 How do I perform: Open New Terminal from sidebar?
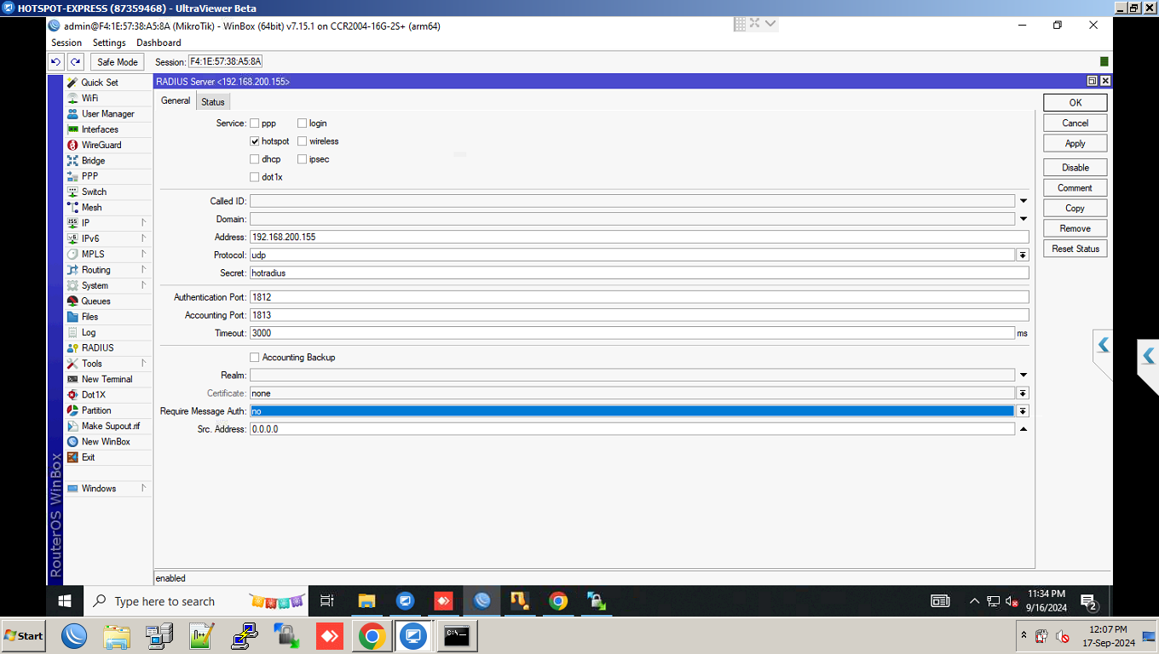coord(107,379)
